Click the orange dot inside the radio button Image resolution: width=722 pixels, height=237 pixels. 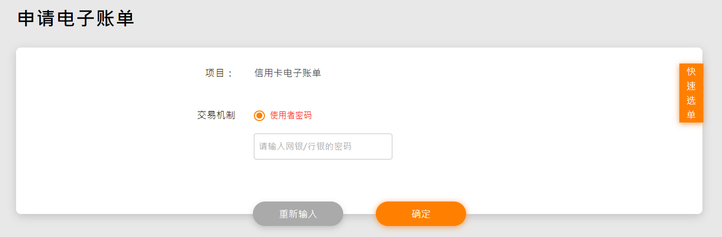coord(259,115)
